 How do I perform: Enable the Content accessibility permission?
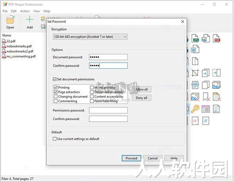pyautogui.click(x=92, y=96)
